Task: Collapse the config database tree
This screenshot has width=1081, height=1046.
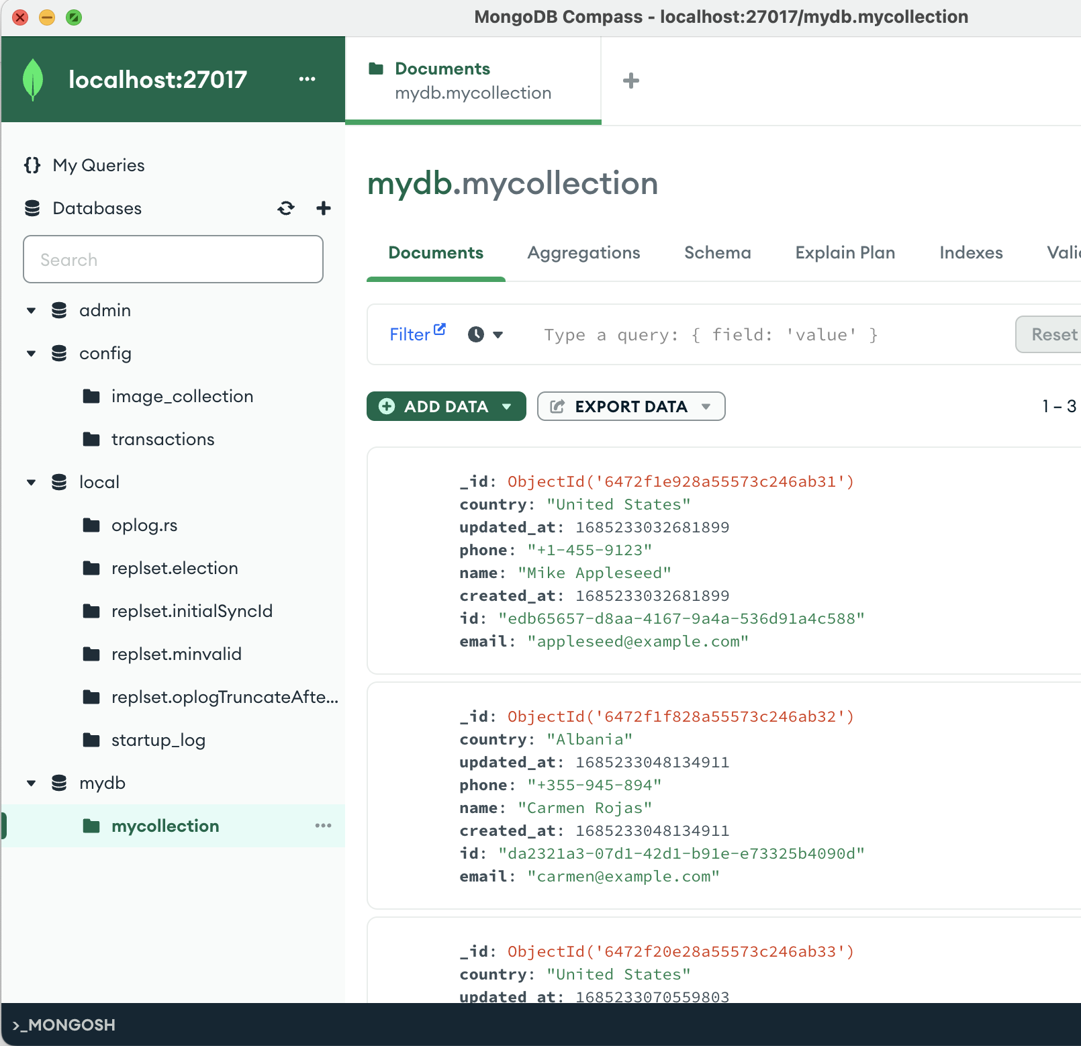Action: tap(31, 353)
